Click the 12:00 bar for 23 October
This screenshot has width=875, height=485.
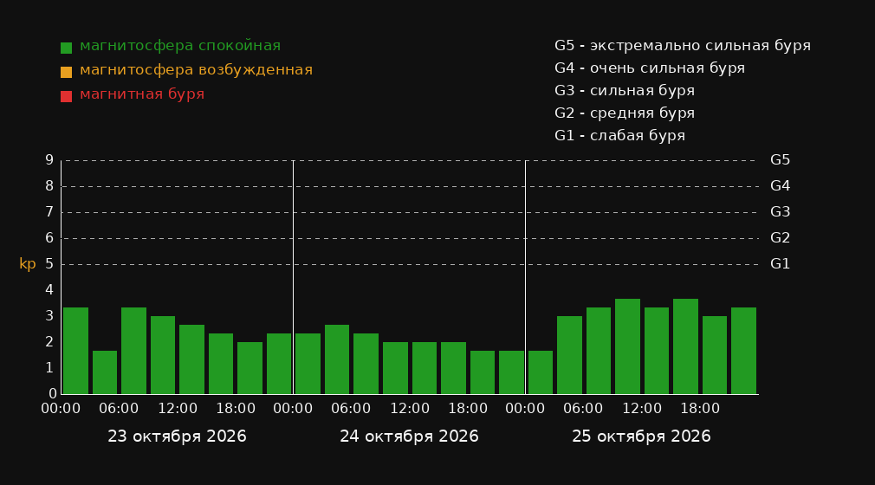click(192, 359)
